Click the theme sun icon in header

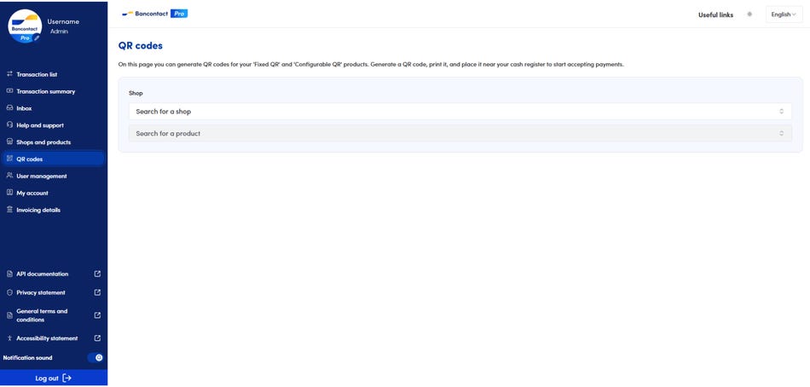click(x=749, y=14)
